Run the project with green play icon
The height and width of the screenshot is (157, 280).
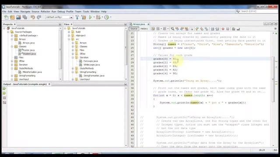91,17
